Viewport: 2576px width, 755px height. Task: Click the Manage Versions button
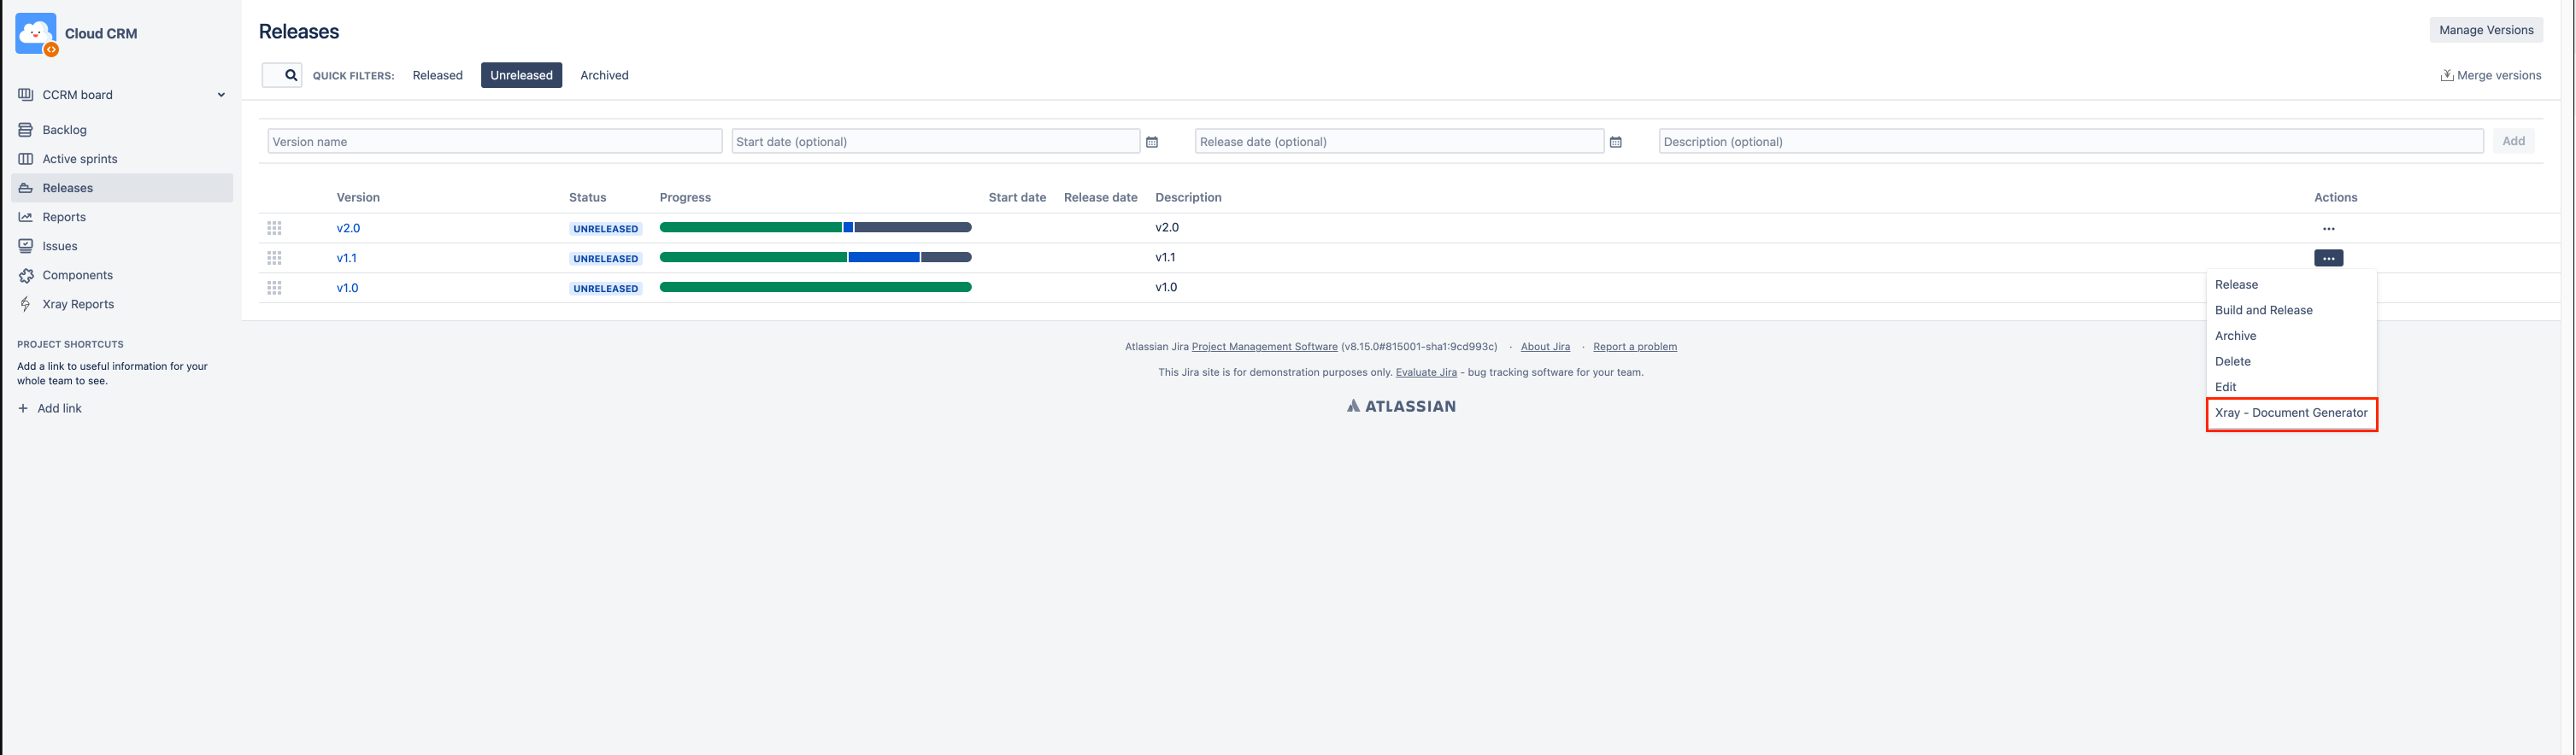click(2487, 30)
